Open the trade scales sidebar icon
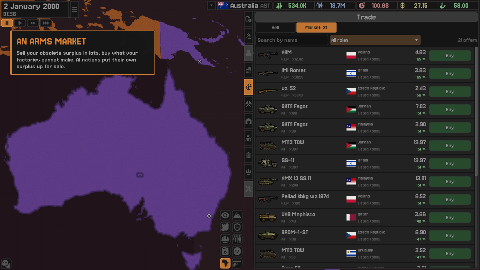The width and height of the screenshot is (480, 270). [x=248, y=87]
